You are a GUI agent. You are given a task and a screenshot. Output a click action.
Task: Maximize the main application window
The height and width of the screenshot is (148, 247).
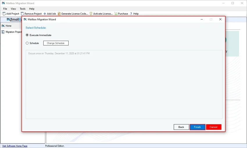(x=233, y=3)
